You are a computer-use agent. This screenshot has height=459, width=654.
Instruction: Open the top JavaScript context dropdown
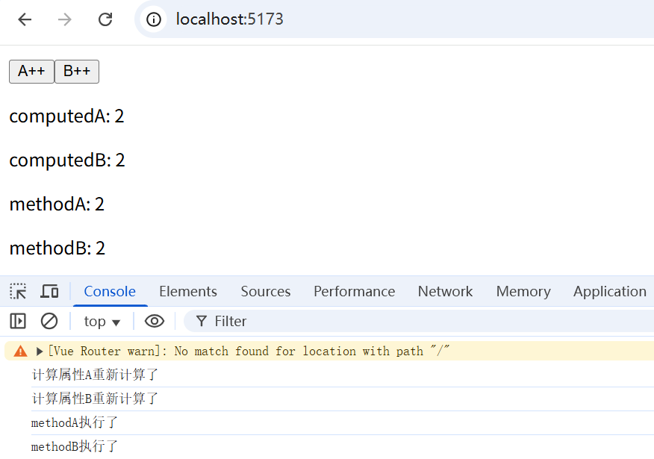pos(102,322)
